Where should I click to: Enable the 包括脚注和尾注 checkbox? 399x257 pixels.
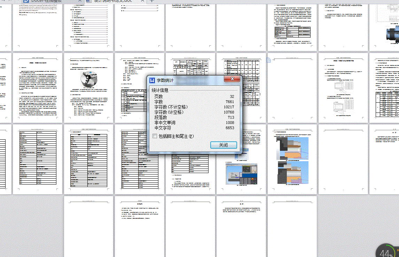click(155, 136)
